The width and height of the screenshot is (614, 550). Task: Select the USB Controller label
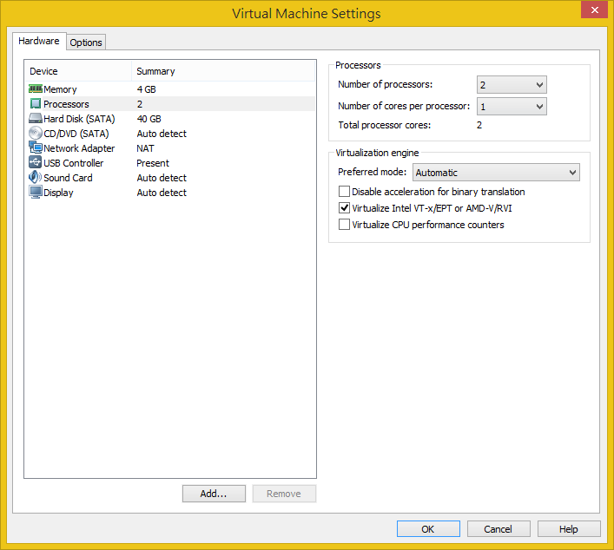pyautogui.click(x=73, y=163)
